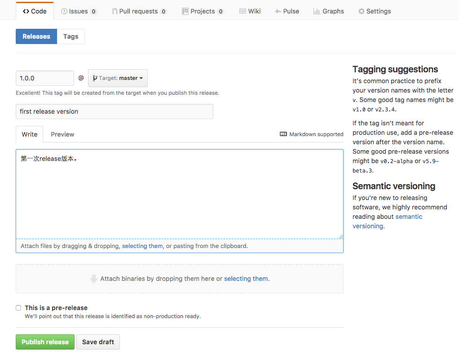Click 'selecting them' link in binaries drop zone
The image size is (459, 364).
[x=246, y=279]
